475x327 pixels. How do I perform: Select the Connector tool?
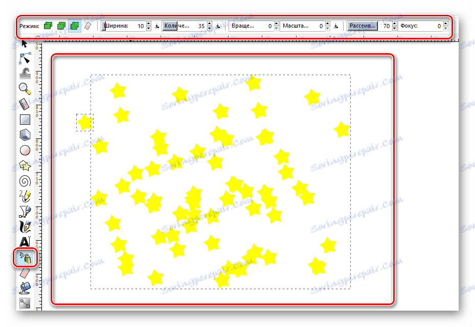(x=25, y=303)
